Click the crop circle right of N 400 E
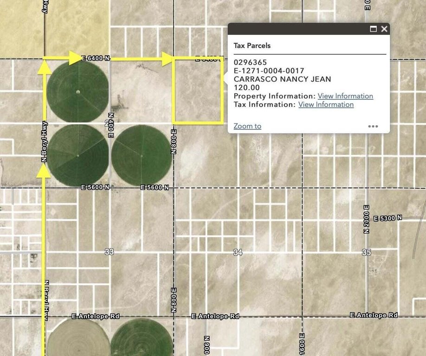426x356 pixels. pos(142,155)
